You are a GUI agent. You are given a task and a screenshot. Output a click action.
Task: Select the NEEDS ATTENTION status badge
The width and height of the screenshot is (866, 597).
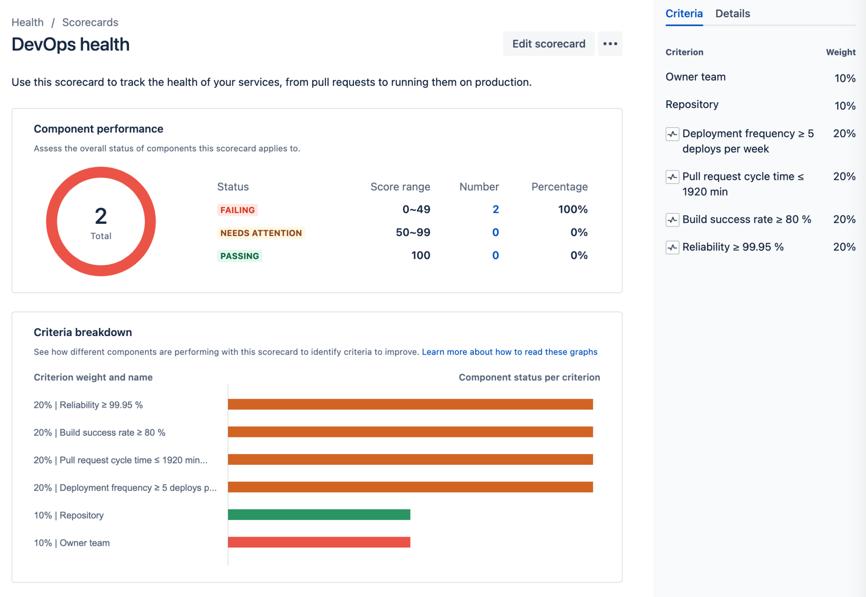[260, 233]
